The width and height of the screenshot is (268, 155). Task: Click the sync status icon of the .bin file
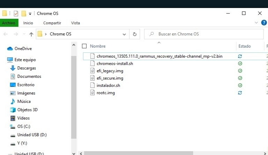240,56
